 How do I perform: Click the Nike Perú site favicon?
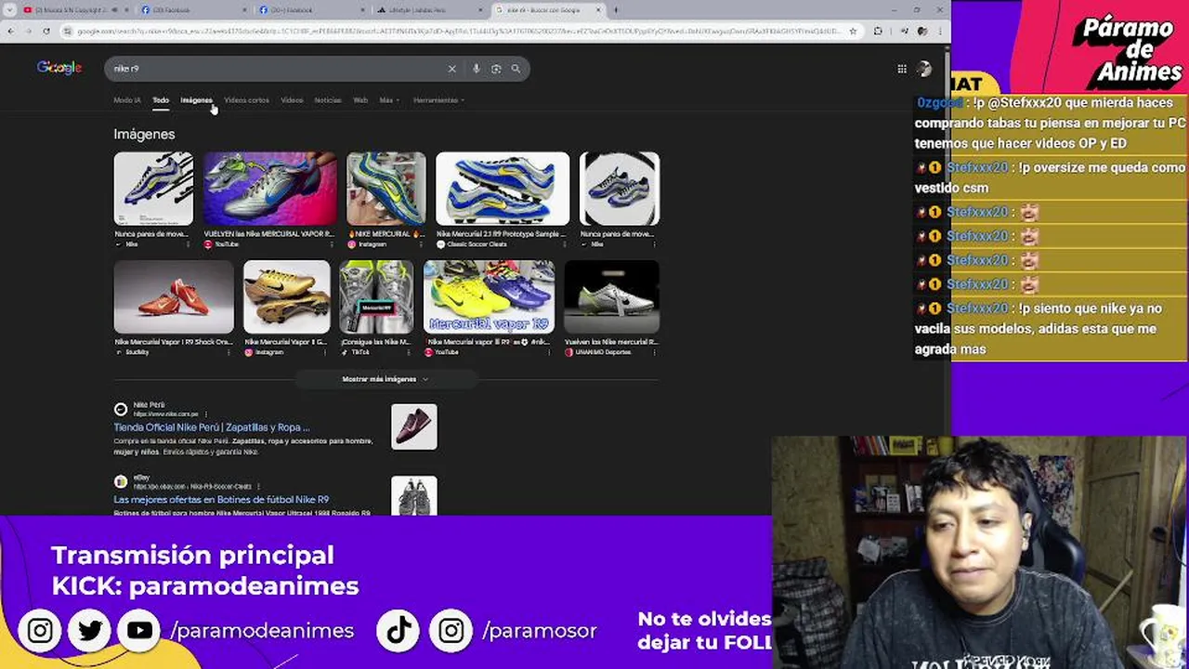pyautogui.click(x=121, y=409)
